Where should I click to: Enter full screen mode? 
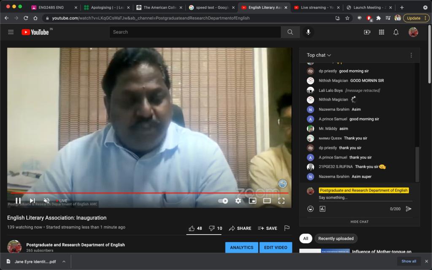coord(281,201)
